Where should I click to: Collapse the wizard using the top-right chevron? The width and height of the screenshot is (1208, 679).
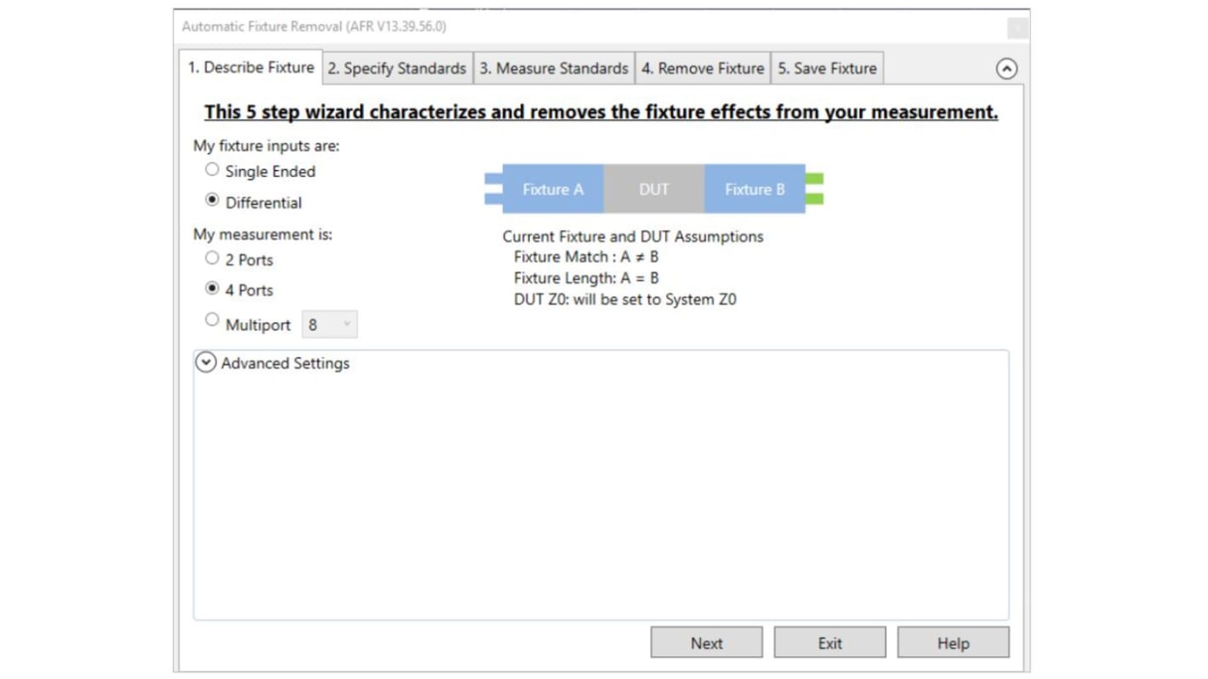pos(1006,69)
